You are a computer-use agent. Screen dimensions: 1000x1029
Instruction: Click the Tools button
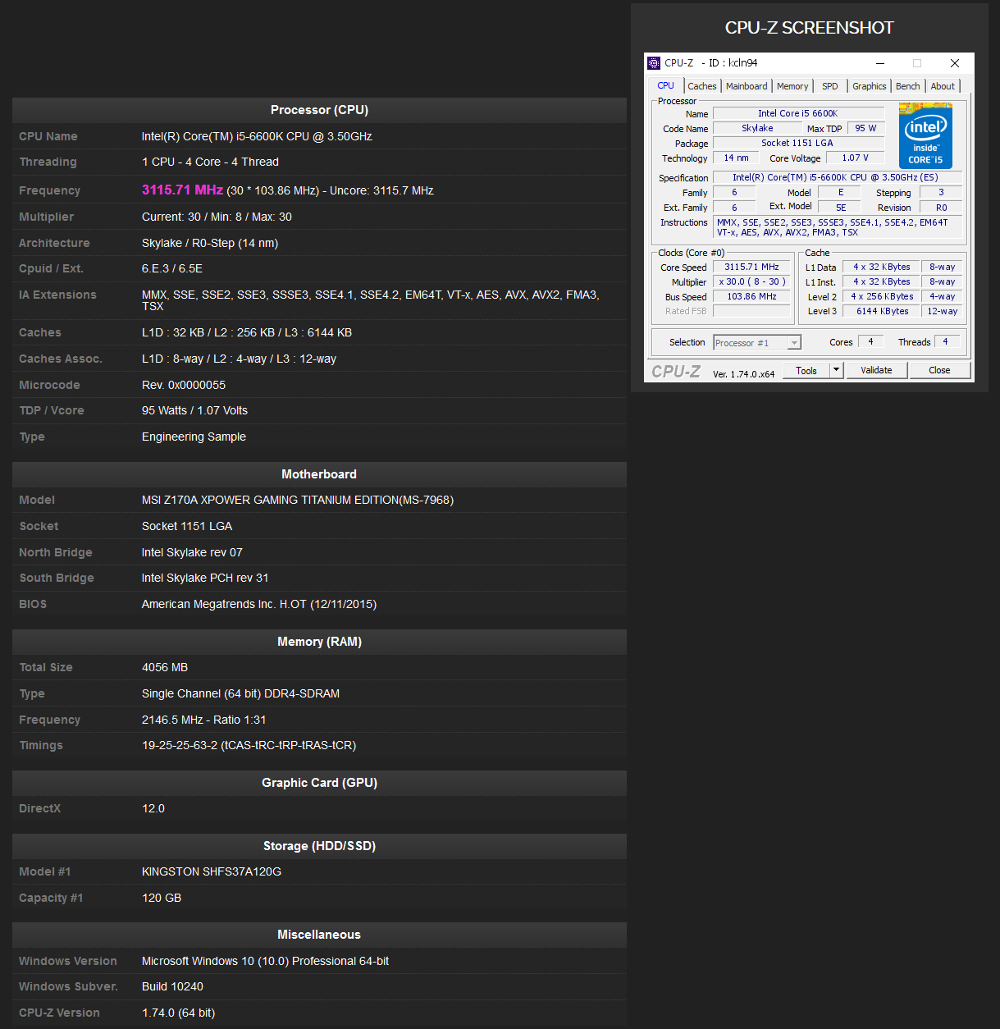point(806,370)
